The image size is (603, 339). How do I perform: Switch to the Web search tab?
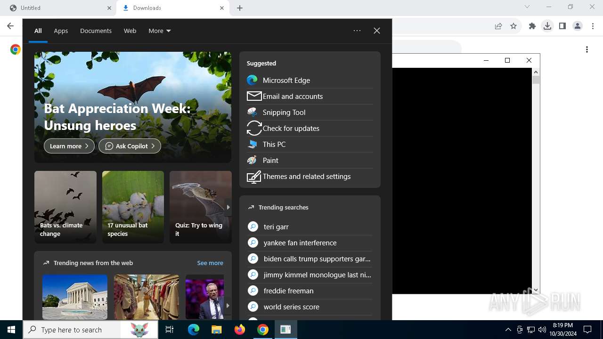pyautogui.click(x=130, y=31)
